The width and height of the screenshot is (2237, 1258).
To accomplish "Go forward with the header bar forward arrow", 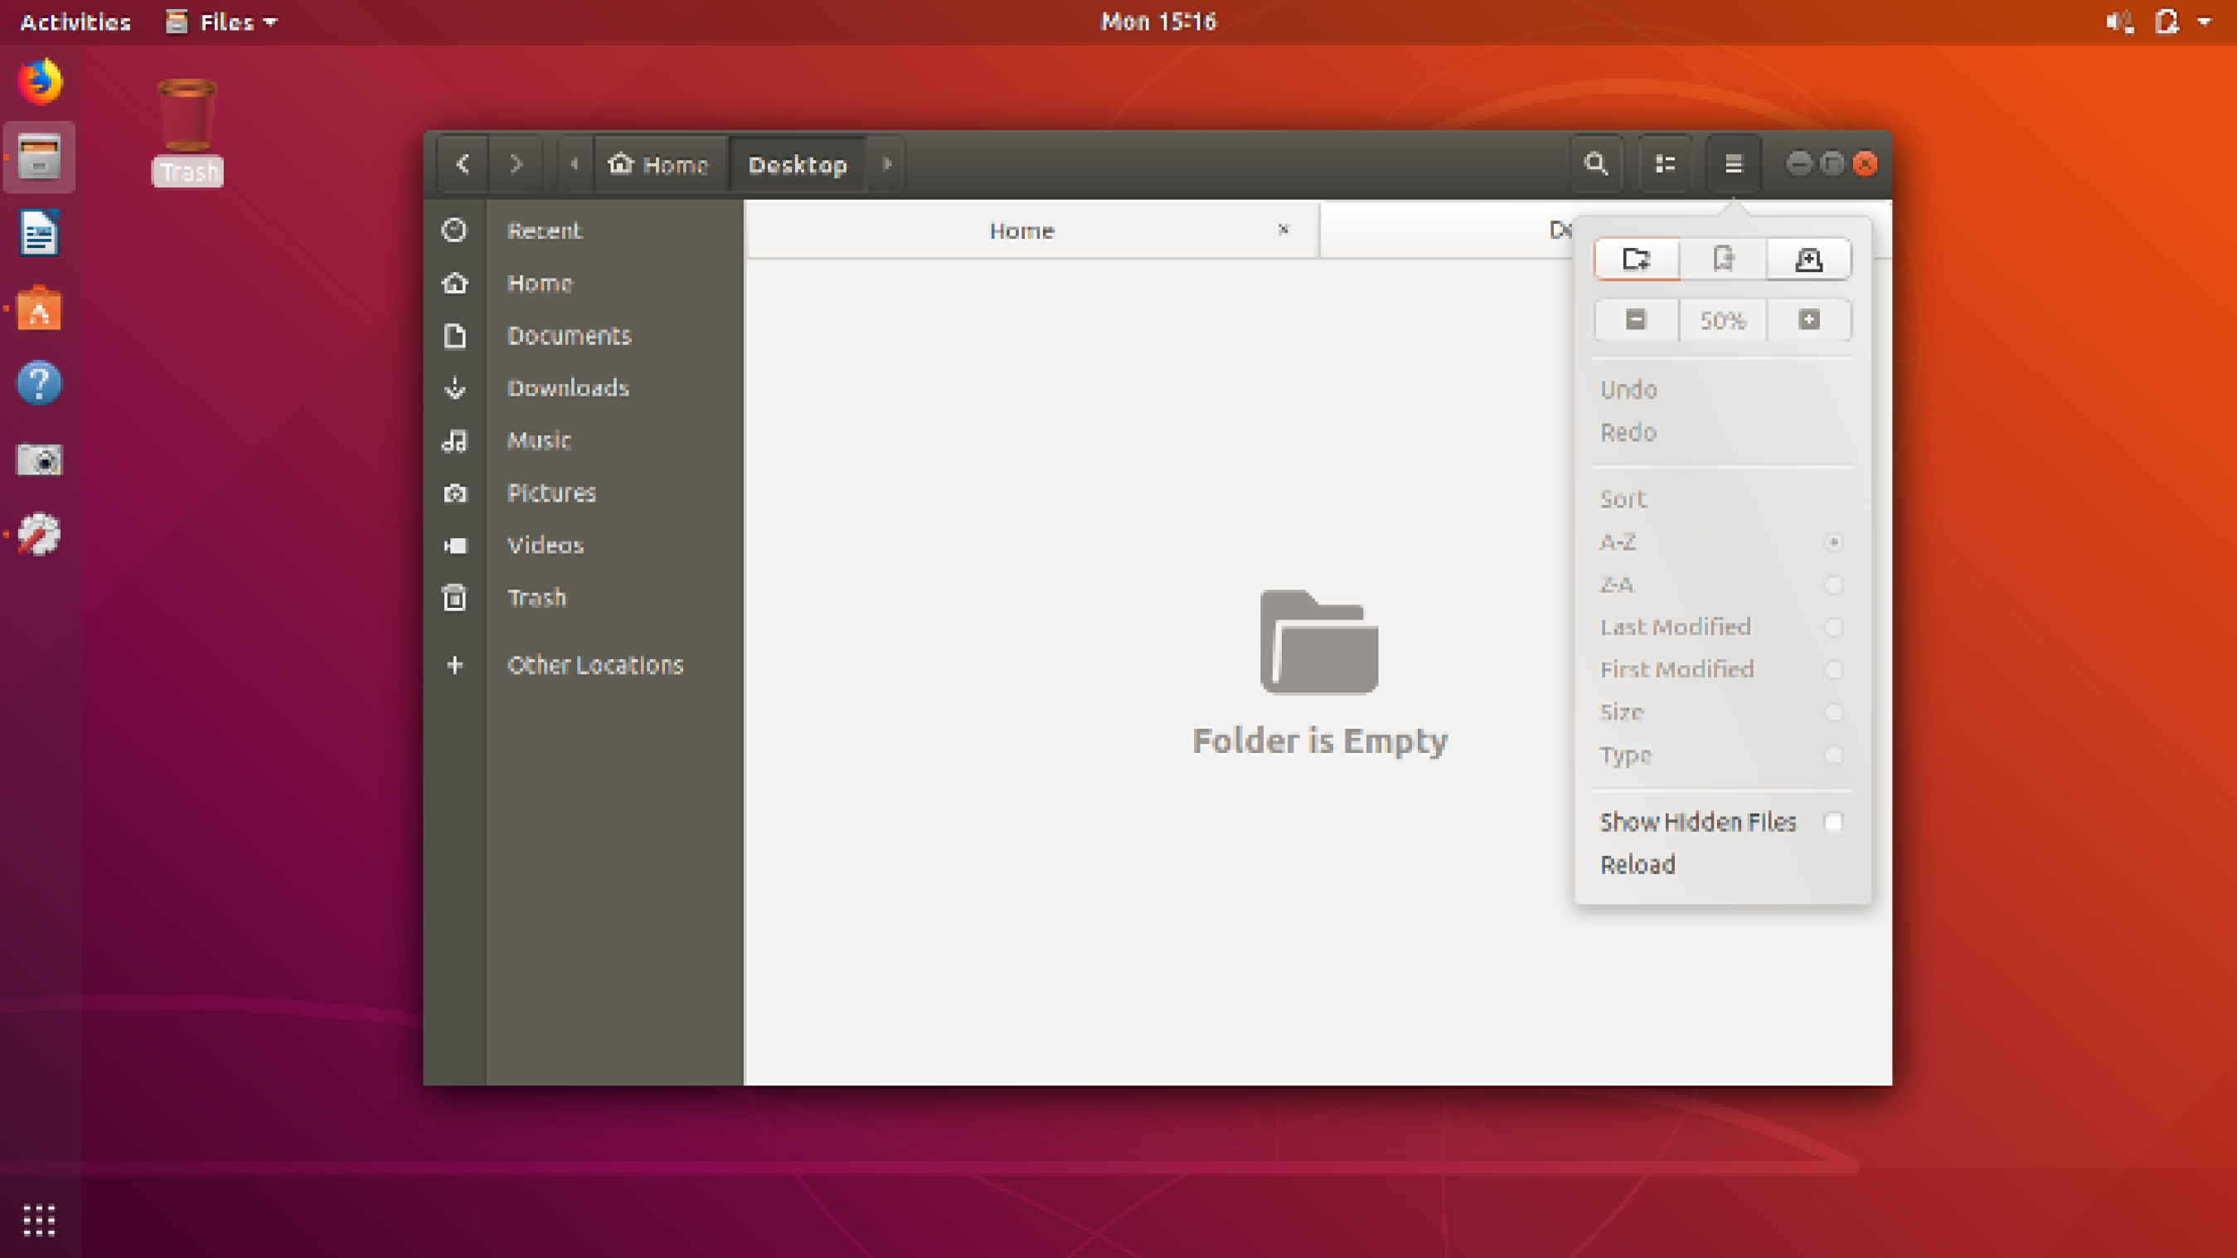I will [x=516, y=164].
